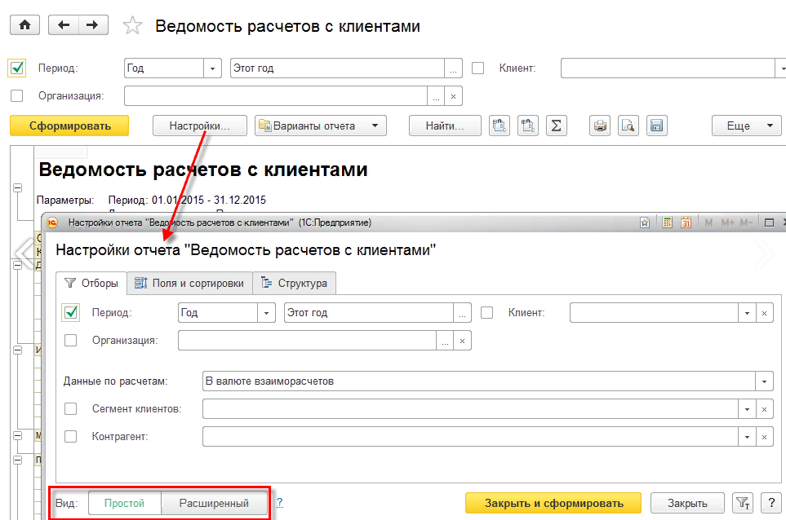The width and height of the screenshot is (786, 520).
Task: Open the calendar icon in dialog title bar
Action: (686, 222)
